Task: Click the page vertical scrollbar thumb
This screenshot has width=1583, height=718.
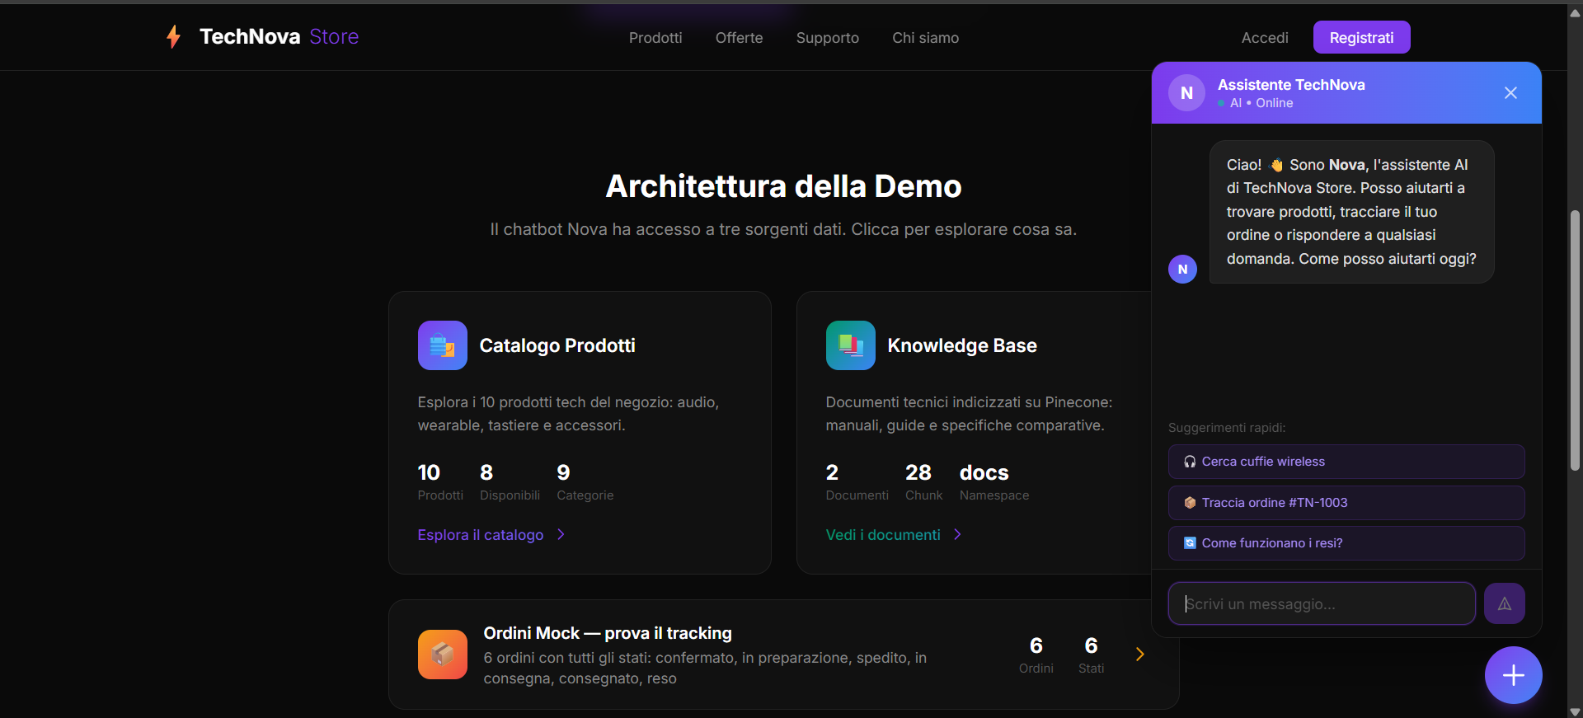Action: [1575, 340]
